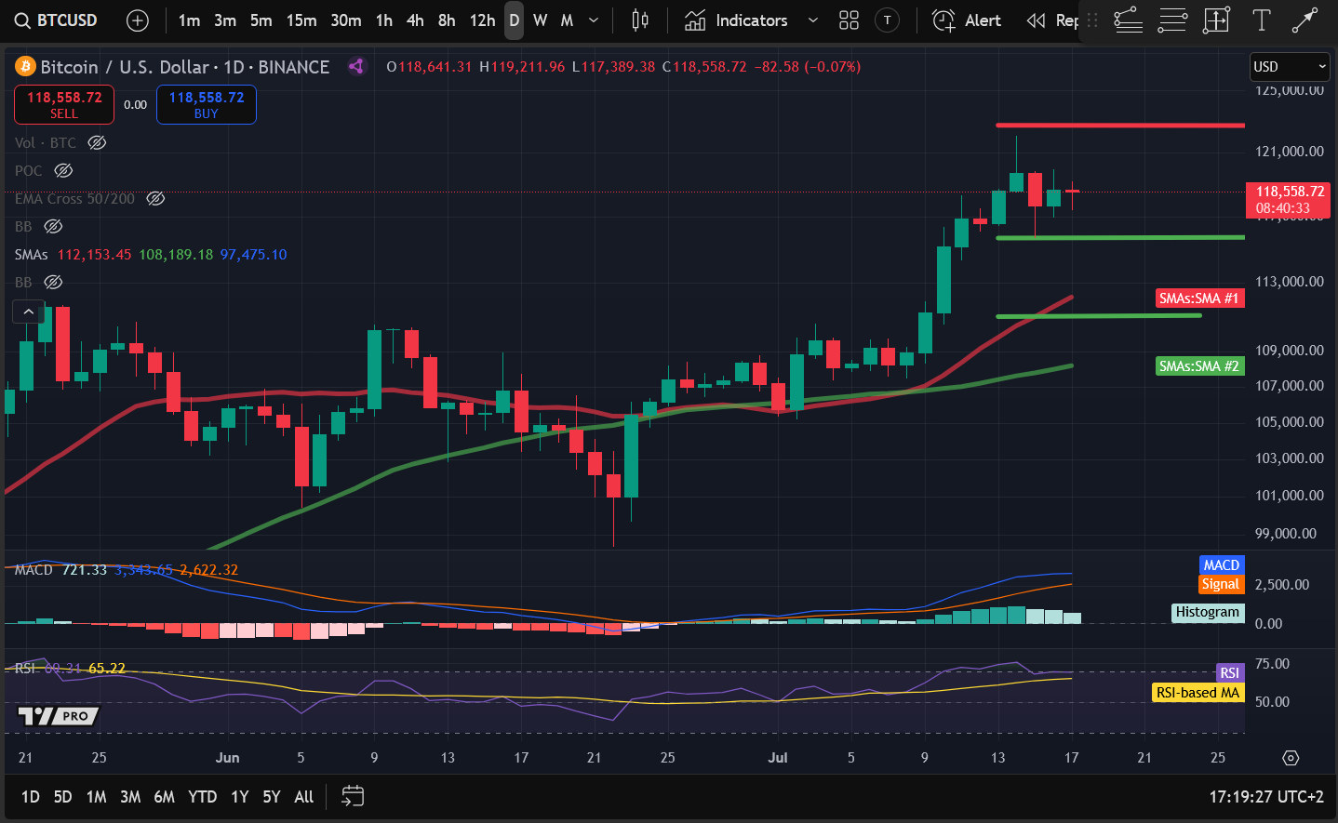Switch to monthly M timeframe
This screenshot has width=1338, height=823.
click(x=567, y=20)
